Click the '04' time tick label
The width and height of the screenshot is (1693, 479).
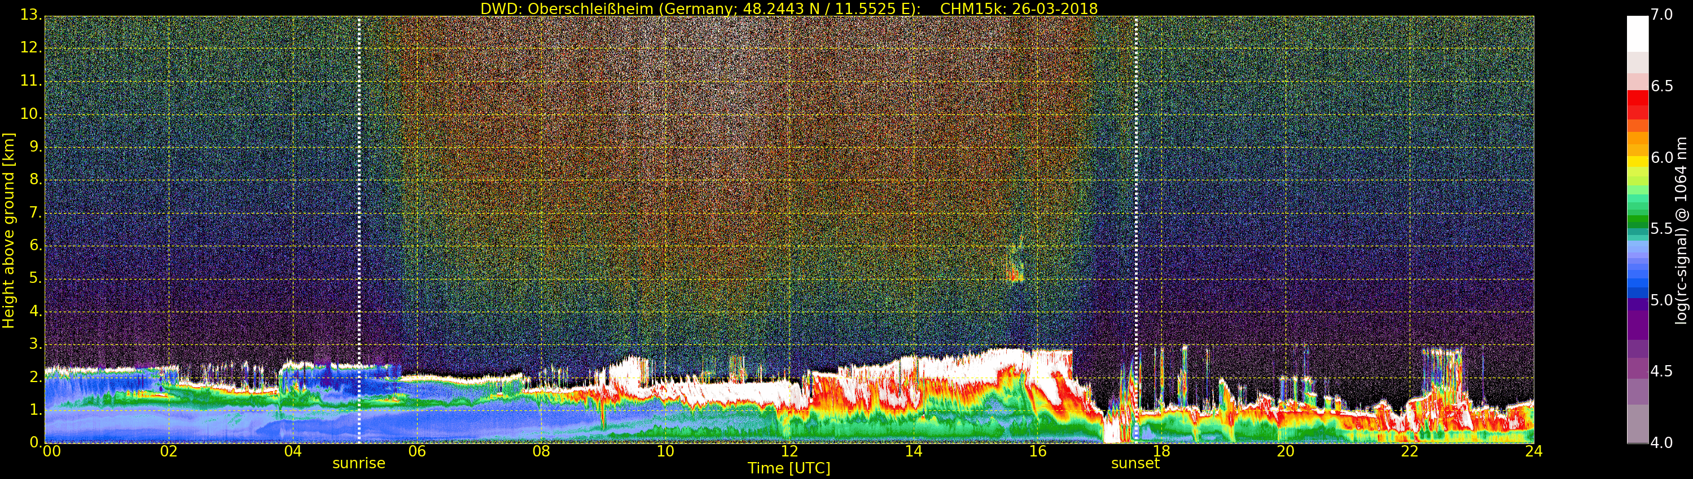tap(293, 451)
